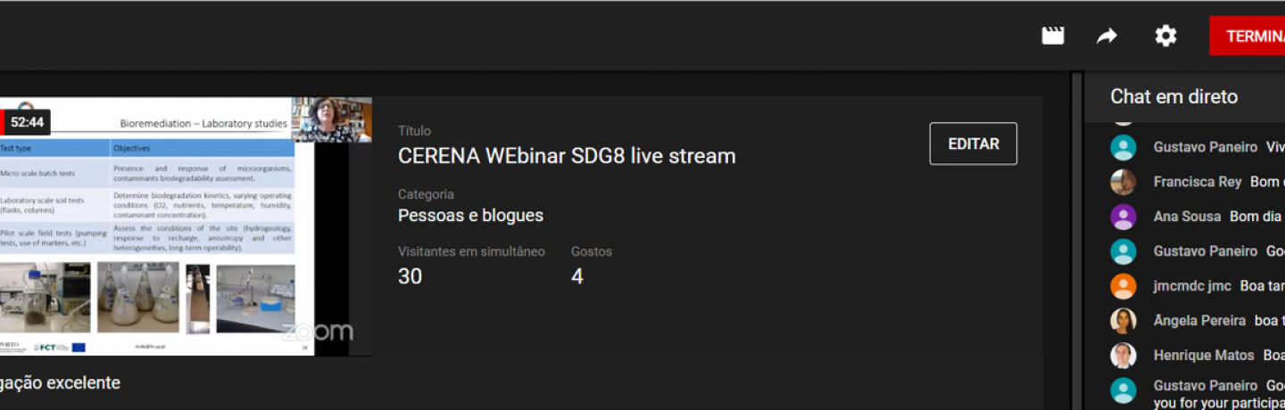Select jmcmdc jmc's orange avatar icon
Image resolution: width=1285 pixels, height=410 pixels.
click(1123, 286)
